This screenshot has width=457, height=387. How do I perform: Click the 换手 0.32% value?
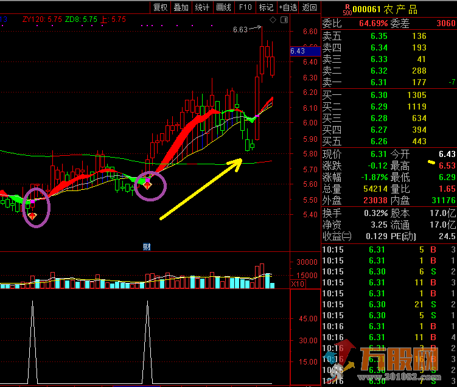click(376, 214)
